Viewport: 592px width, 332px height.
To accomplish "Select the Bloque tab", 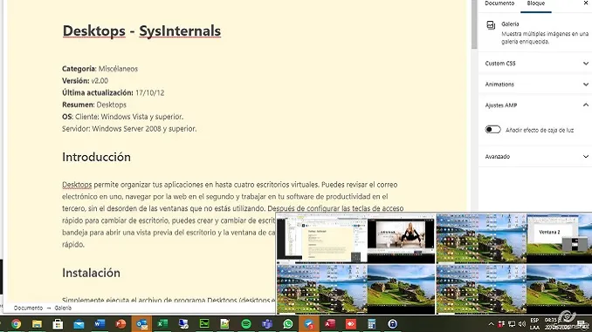I will click(x=536, y=3).
